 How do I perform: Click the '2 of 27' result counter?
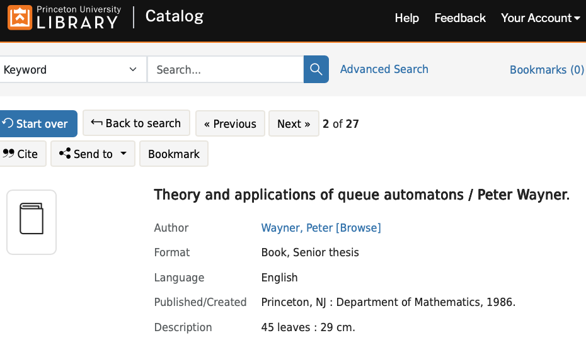tap(340, 123)
